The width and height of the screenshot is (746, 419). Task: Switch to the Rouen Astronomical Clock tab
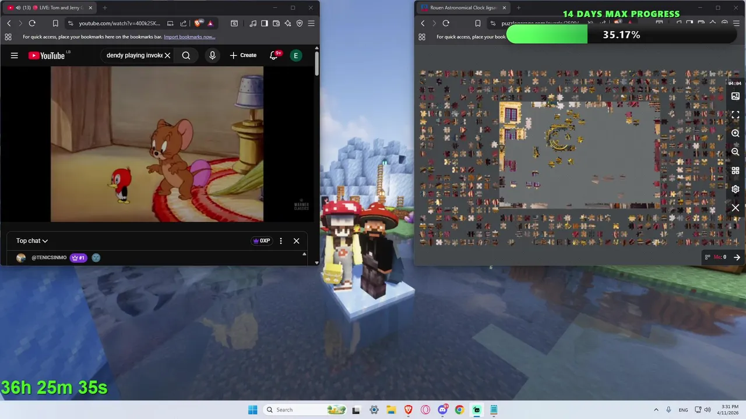463,8
